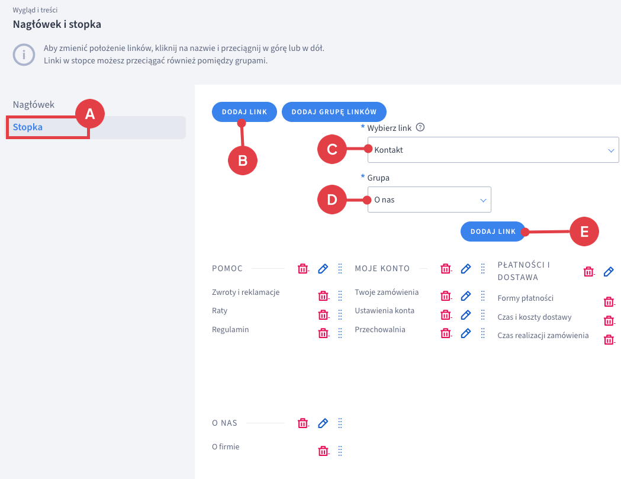The height and width of the screenshot is (479, 621).
Task: Switch to the Nagłówek tab
Action: pyautogui.click(x=34, y=105)
